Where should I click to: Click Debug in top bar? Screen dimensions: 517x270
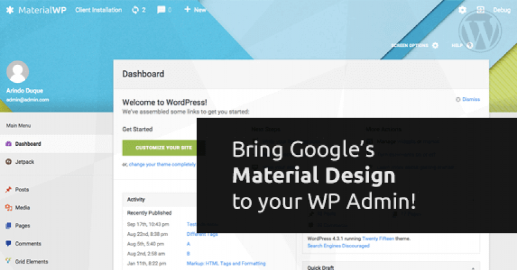[x=501, y=10]
